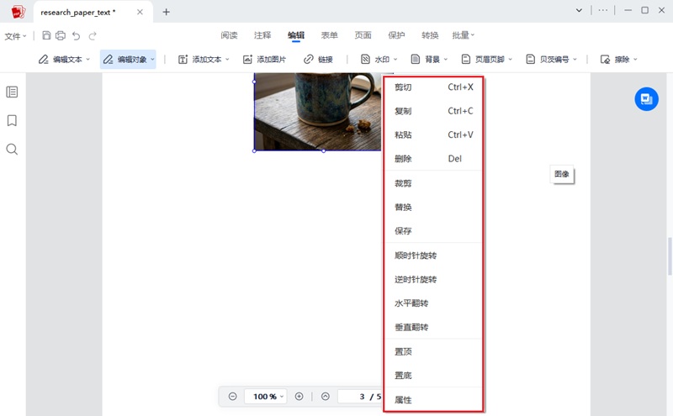Undo the last action

click(76, 35)
